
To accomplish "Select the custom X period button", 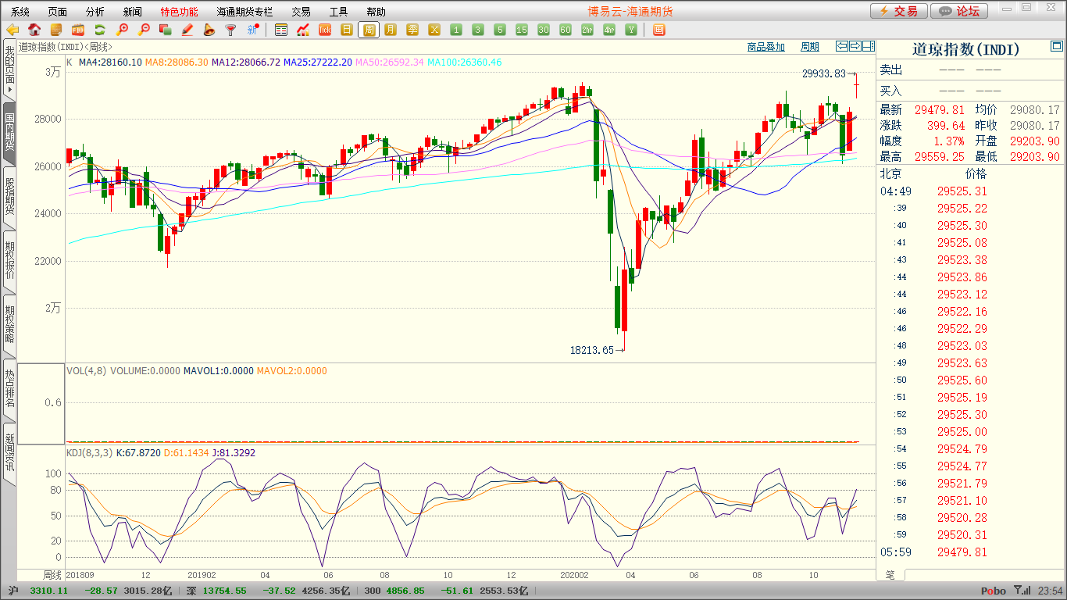I will [434, 30].
